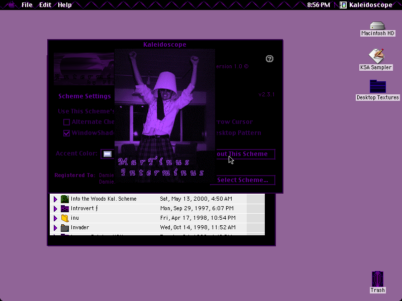Select the 'inu' folder name
402x301 pixels.
point(74,218)
